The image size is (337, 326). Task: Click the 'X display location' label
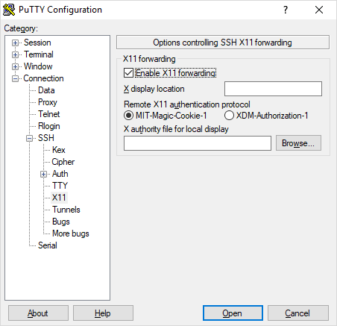(154, 89)
